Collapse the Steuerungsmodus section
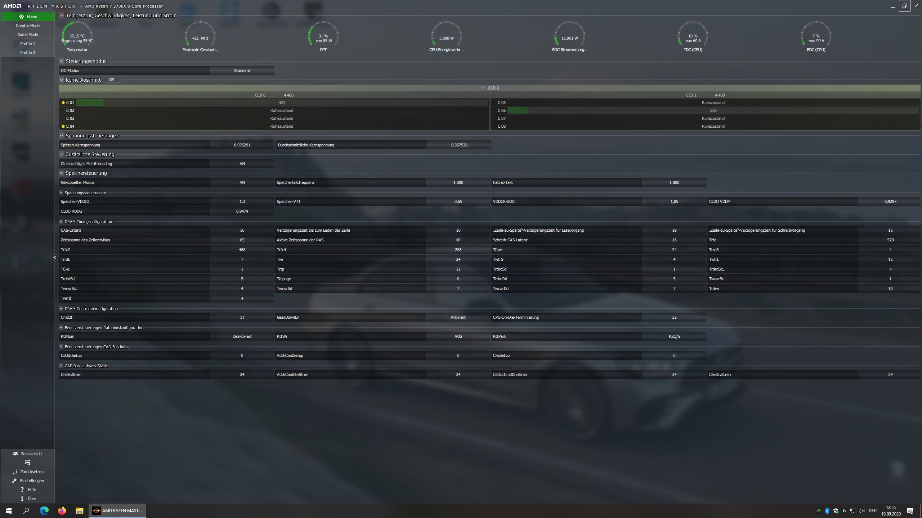Screen dimensions: 922x518 point(62,61)
